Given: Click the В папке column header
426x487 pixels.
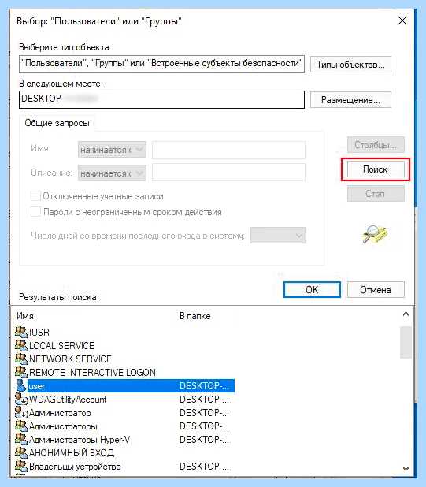Looking at the screenshot, I should pyautogui.click(x=195, y=316).
